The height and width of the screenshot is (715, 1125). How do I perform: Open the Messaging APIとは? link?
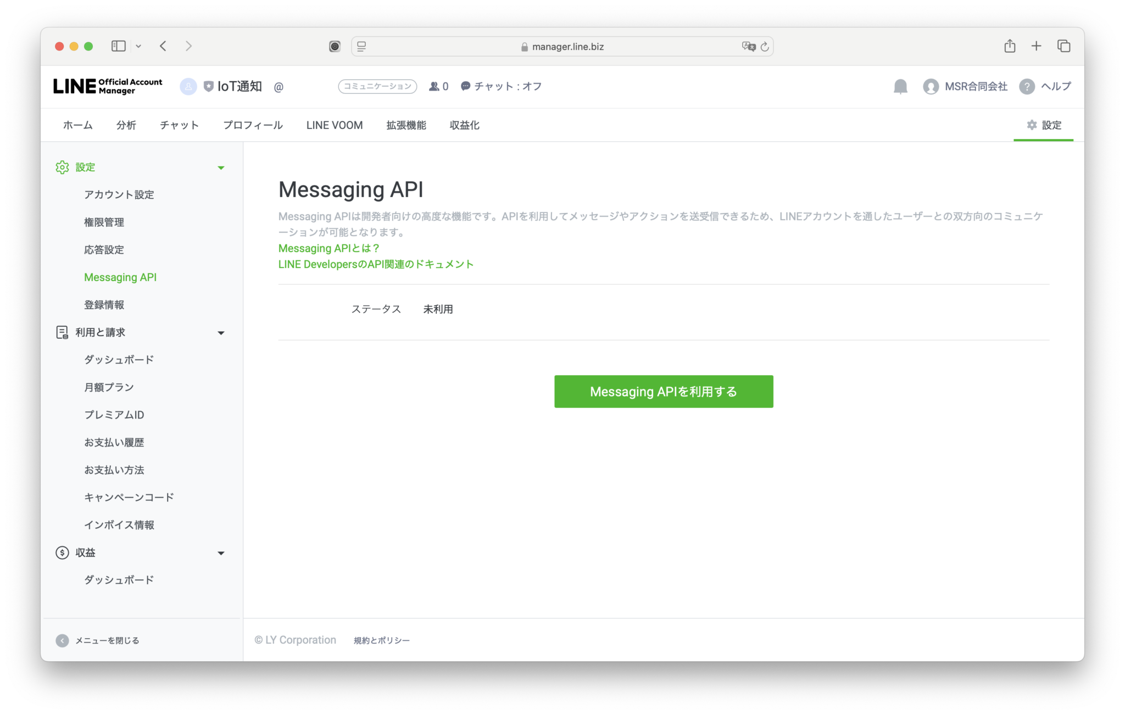coord(327,248)
